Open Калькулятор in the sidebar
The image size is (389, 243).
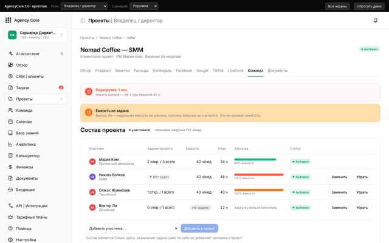click(36, 156)
